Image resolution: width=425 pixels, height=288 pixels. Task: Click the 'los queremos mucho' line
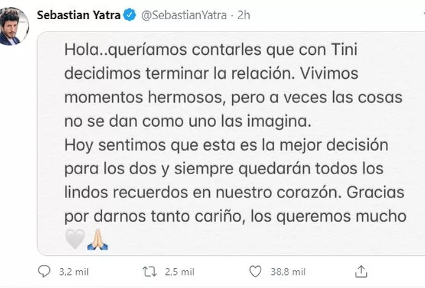pos(340,217)
